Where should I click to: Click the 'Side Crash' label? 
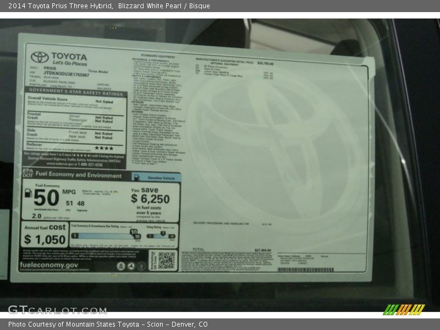[32, 132]
